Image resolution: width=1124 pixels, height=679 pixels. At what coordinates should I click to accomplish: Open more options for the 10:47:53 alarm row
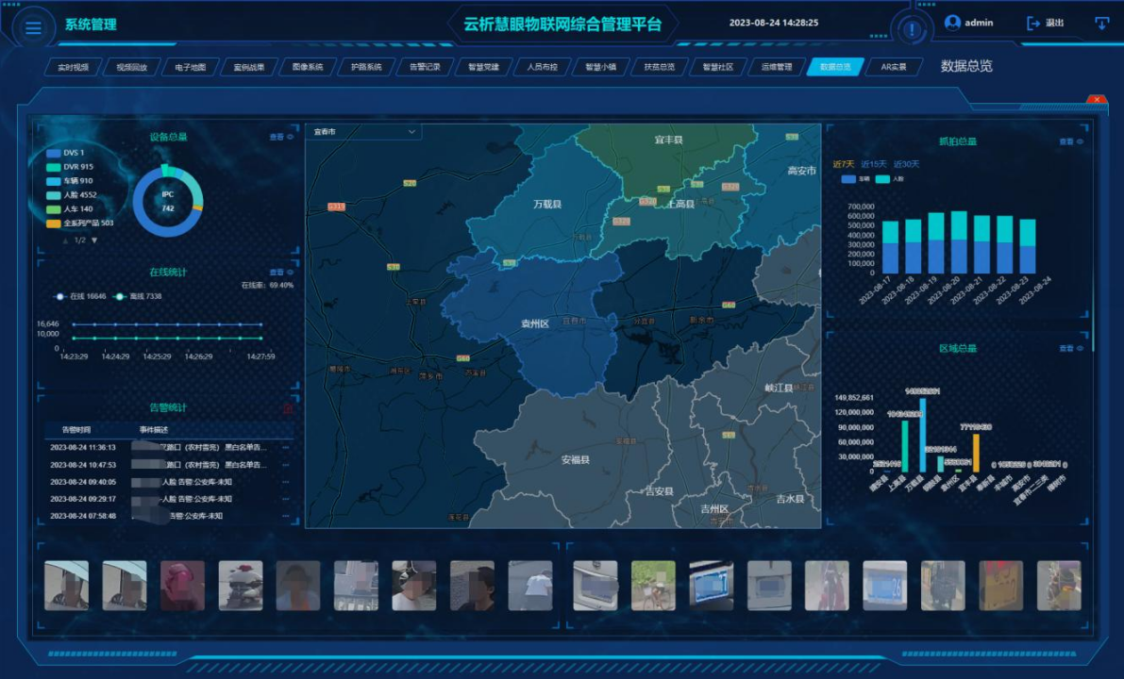[286, 465]
